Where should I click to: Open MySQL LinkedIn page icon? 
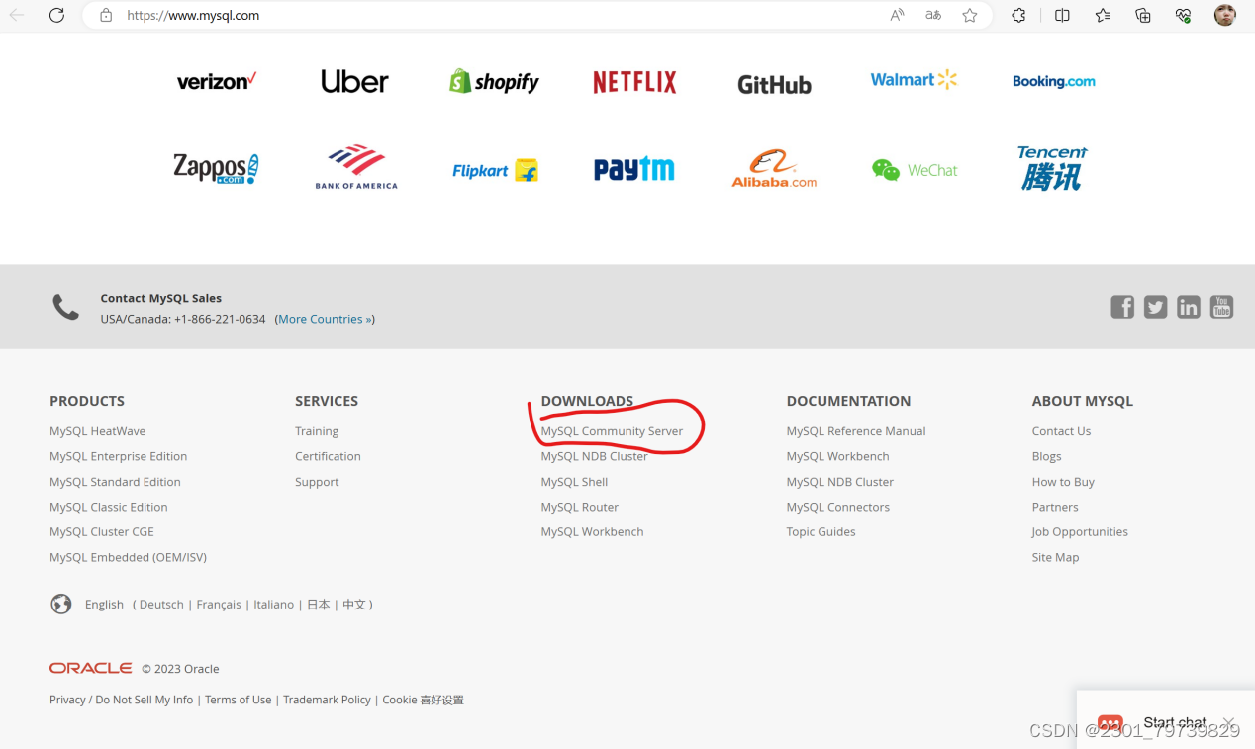pos(1189,307)
